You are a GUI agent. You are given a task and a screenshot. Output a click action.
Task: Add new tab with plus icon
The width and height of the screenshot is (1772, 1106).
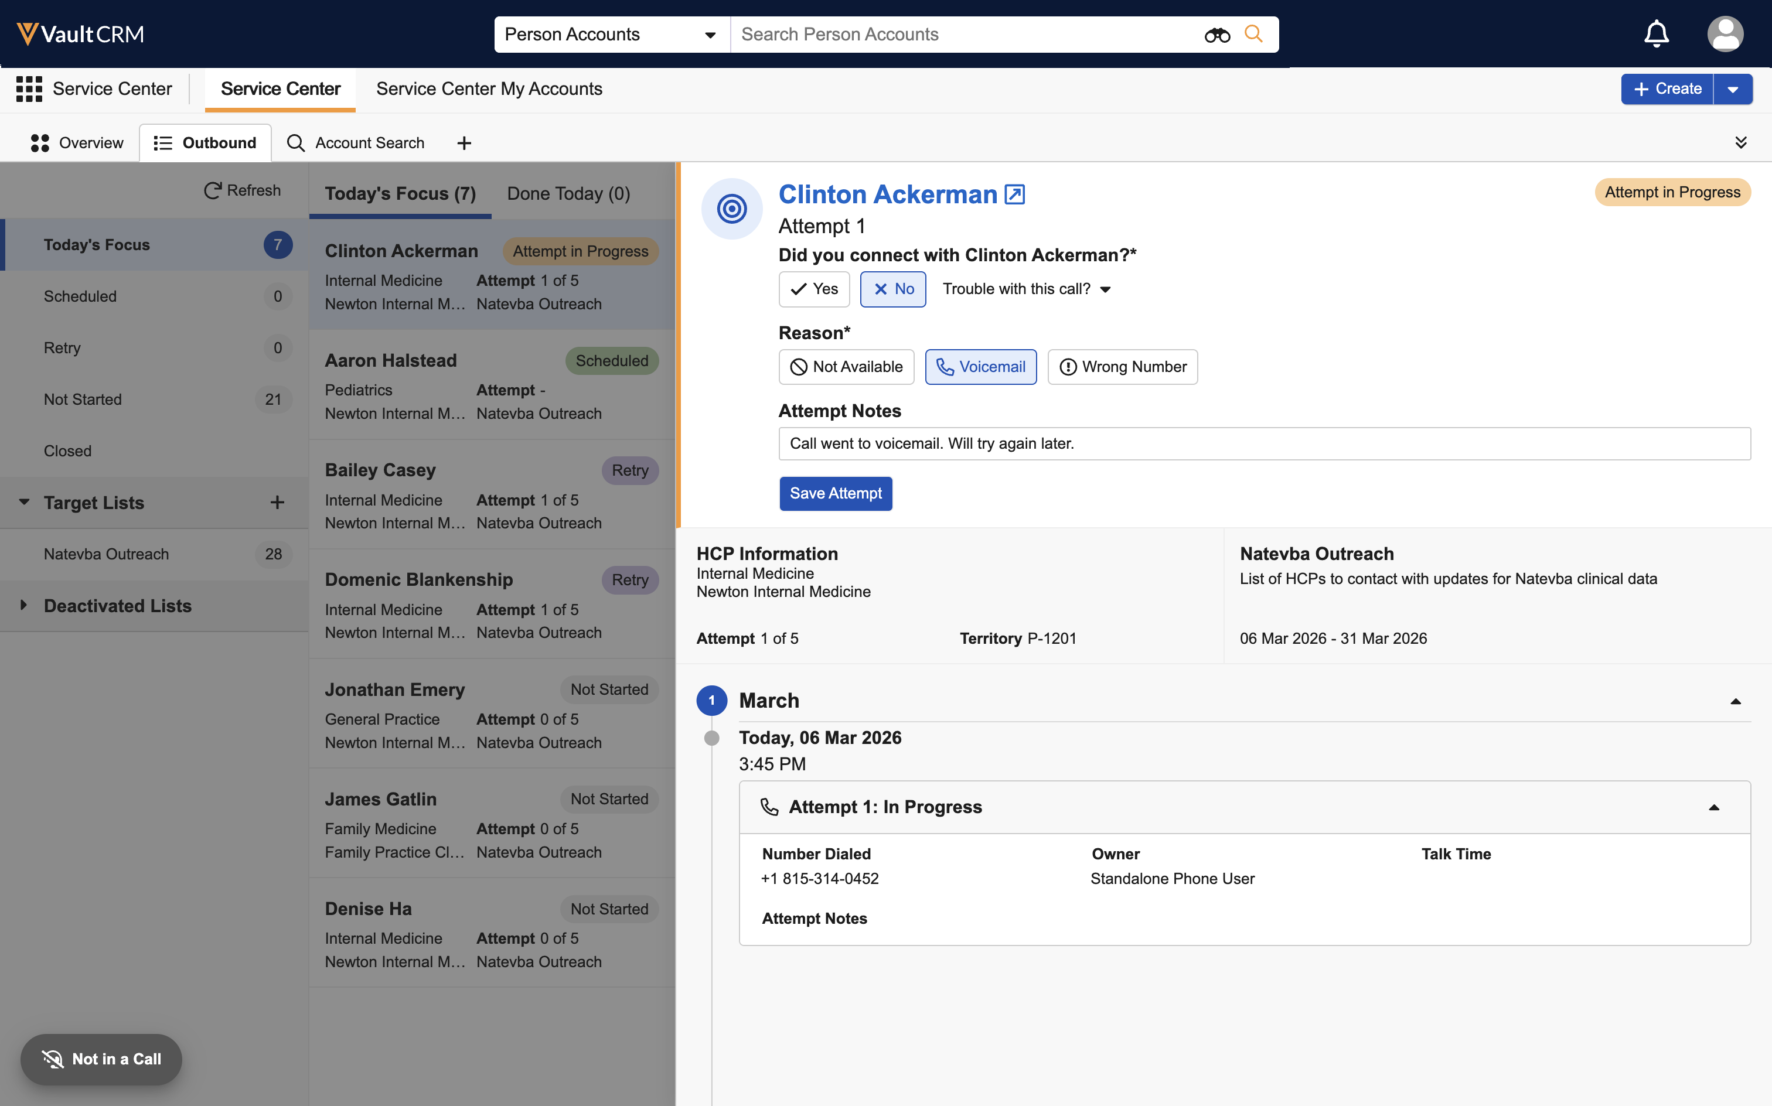tap(464, 142)
